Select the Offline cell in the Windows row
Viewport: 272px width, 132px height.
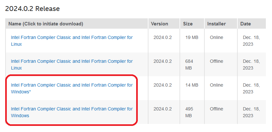pos(216,109)
